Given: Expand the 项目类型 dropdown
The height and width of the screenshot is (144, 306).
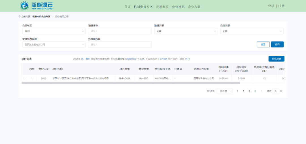Looking at the screenshot, I should click(x=186, y=31).
